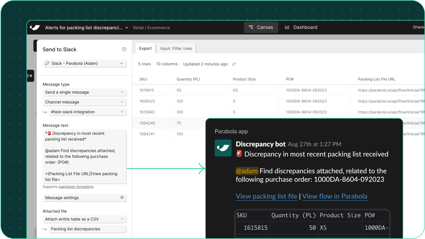Open Send a single message dropdown
The height and width of the screenshot is (239, 425).
(x=85, y=92)
